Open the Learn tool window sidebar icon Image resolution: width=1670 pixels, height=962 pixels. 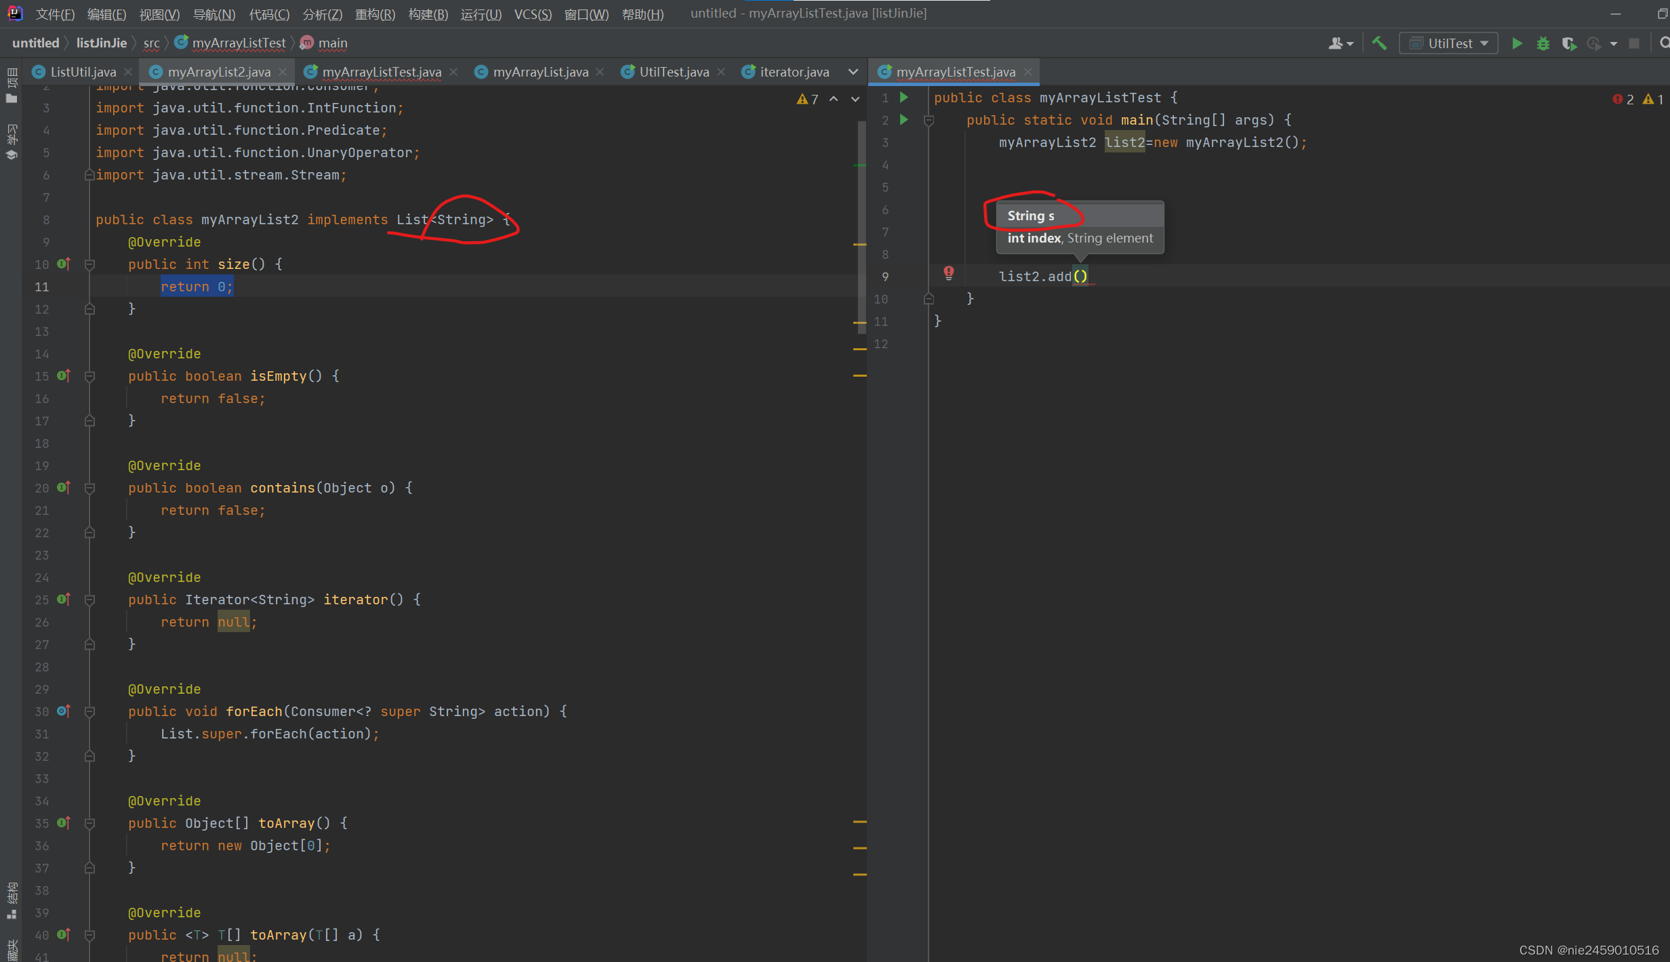point(12,142)
